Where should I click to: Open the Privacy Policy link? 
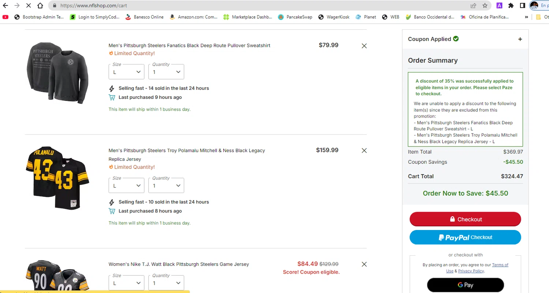click(471, 271)
